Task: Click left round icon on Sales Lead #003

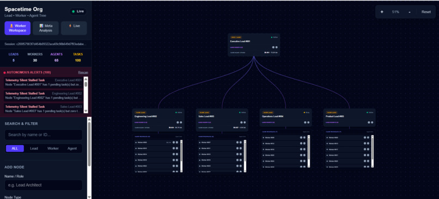Action: coord(241,122)
